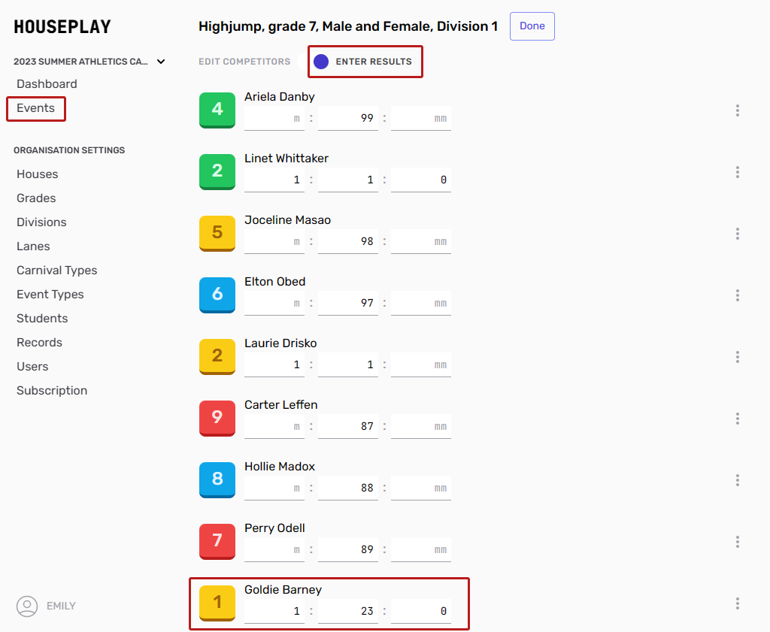
Task: Go to Dashboard in sidebar
Action: (x=47, y=84)
